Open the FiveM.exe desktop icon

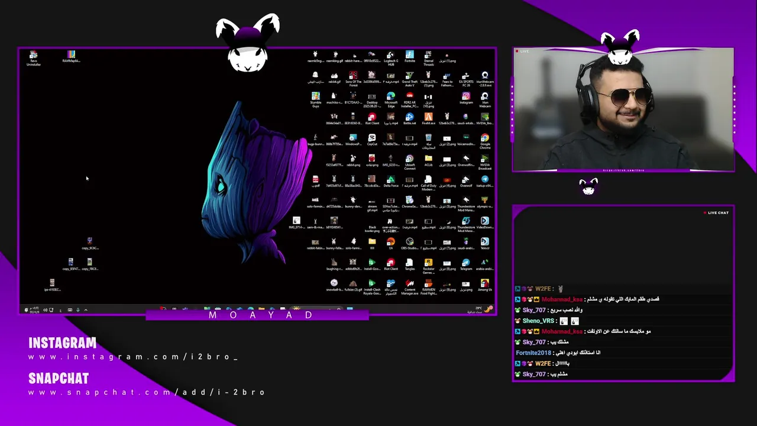428,119
